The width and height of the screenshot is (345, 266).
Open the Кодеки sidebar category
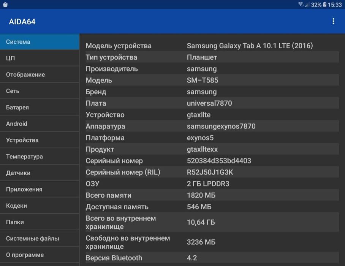(40, 206)
